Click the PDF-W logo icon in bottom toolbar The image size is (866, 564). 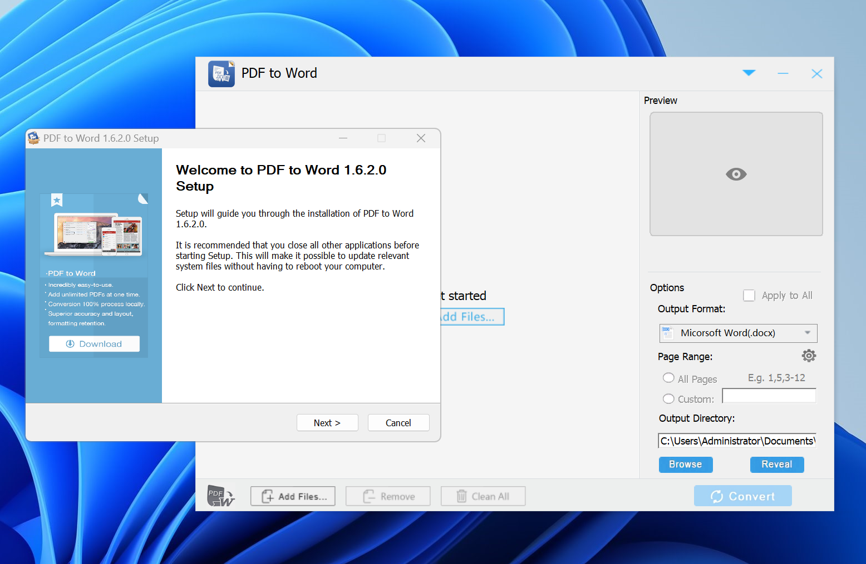click(x=220, y=496)
